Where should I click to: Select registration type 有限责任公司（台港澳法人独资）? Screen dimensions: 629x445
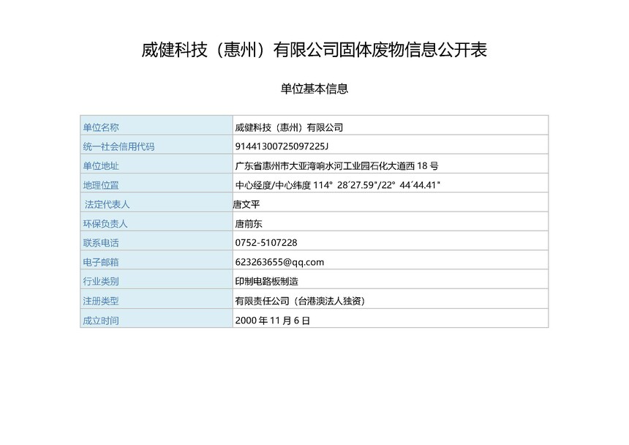click(300, 300)
